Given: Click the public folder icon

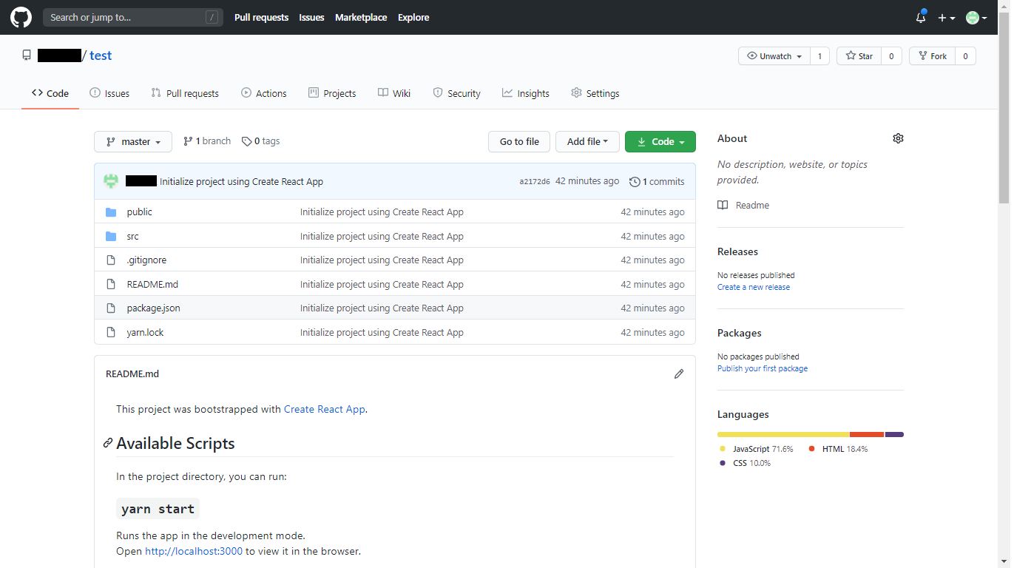Looking at the screenshot, I should point(111,212).
